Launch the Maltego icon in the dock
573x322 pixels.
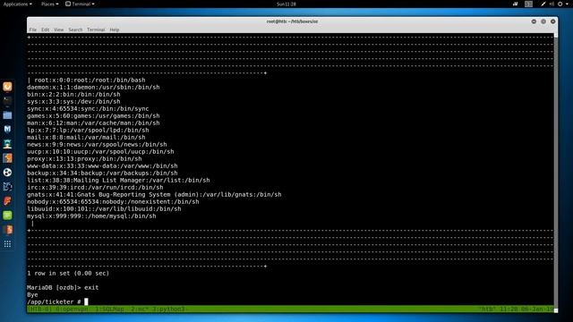click(x=7, y=187)
